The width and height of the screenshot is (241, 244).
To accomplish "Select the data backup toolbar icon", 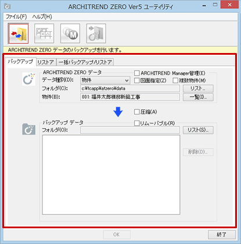I will [19, 34].
